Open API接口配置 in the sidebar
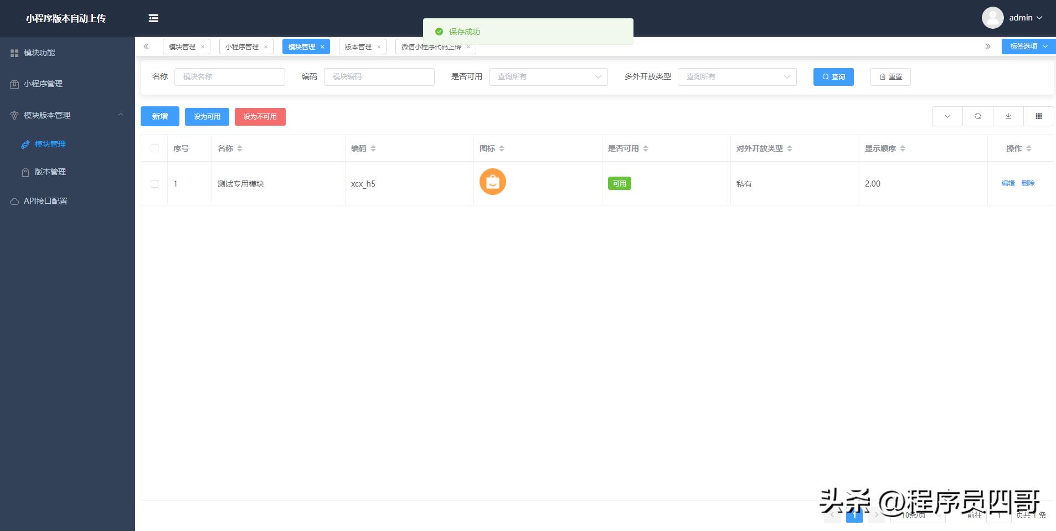 click(x=45, y=200)
